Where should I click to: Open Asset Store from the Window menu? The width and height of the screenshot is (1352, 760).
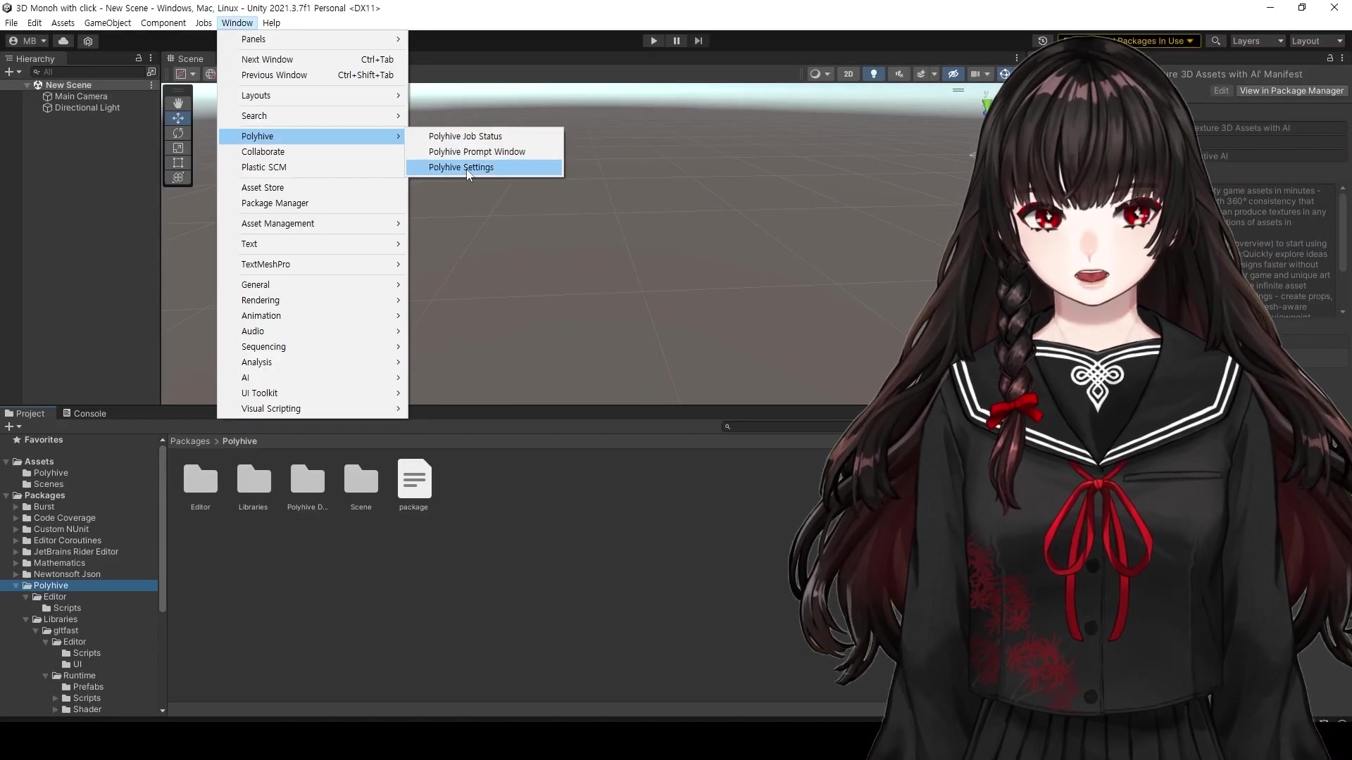point(313,188)
